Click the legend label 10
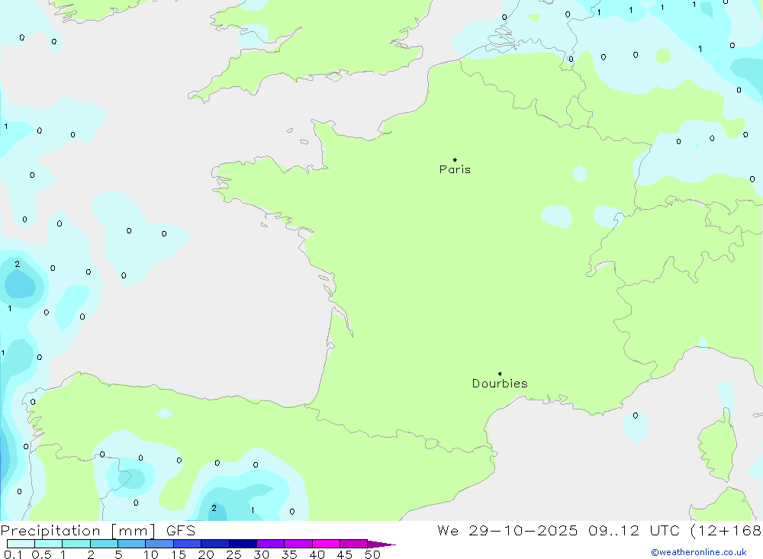 (150, 554)
